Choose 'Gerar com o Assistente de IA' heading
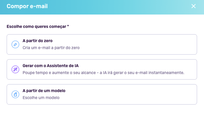 pos(50,66)
